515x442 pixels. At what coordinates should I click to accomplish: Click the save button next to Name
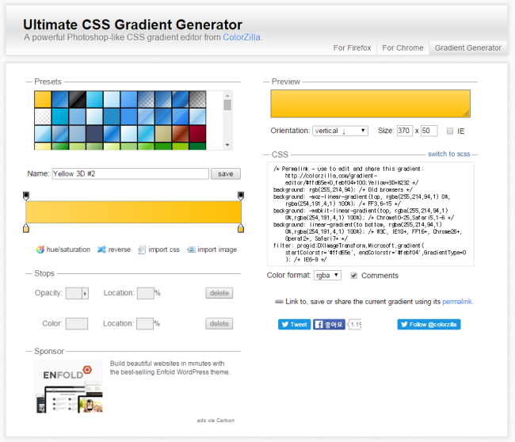click(225, 173)
